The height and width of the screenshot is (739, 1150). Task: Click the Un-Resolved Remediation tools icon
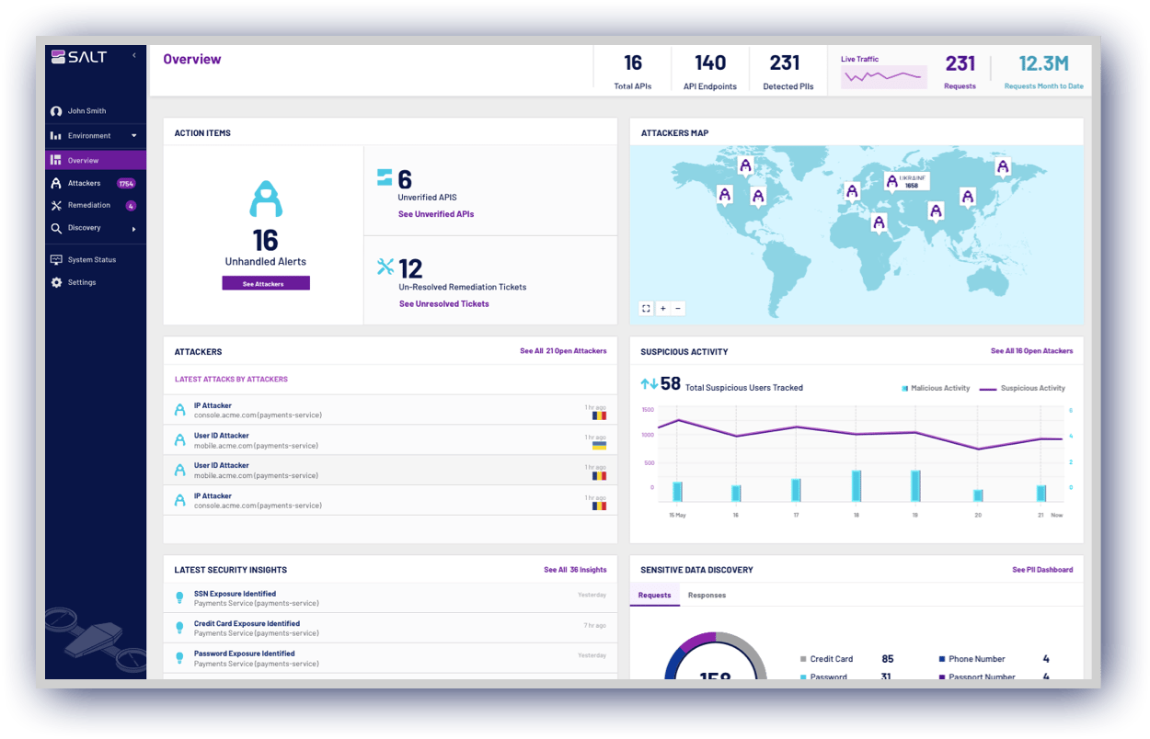385,267
